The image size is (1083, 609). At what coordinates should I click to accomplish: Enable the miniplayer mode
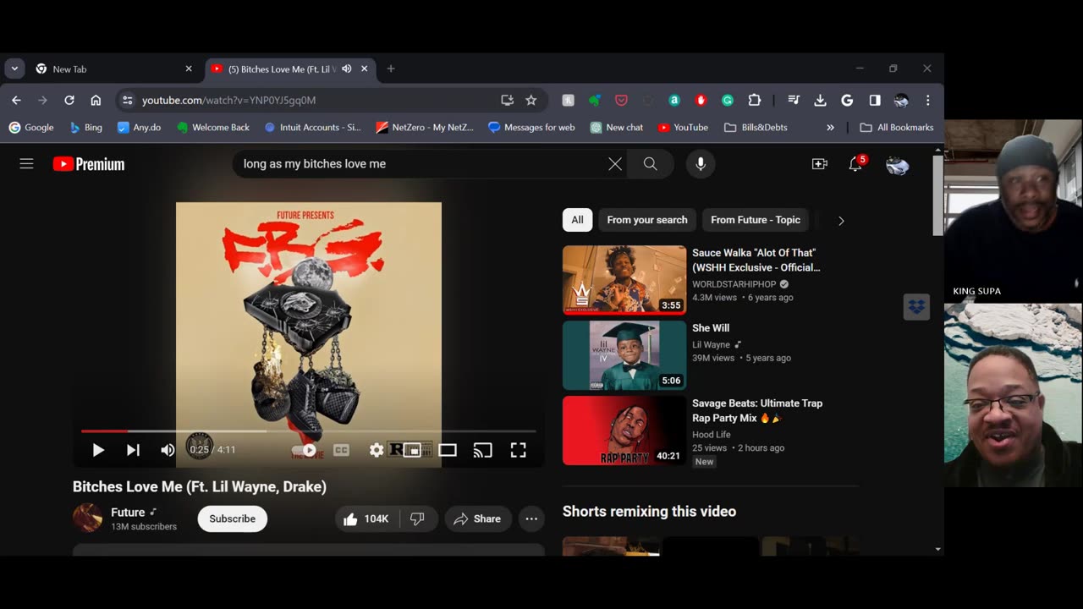coord(412,450)
